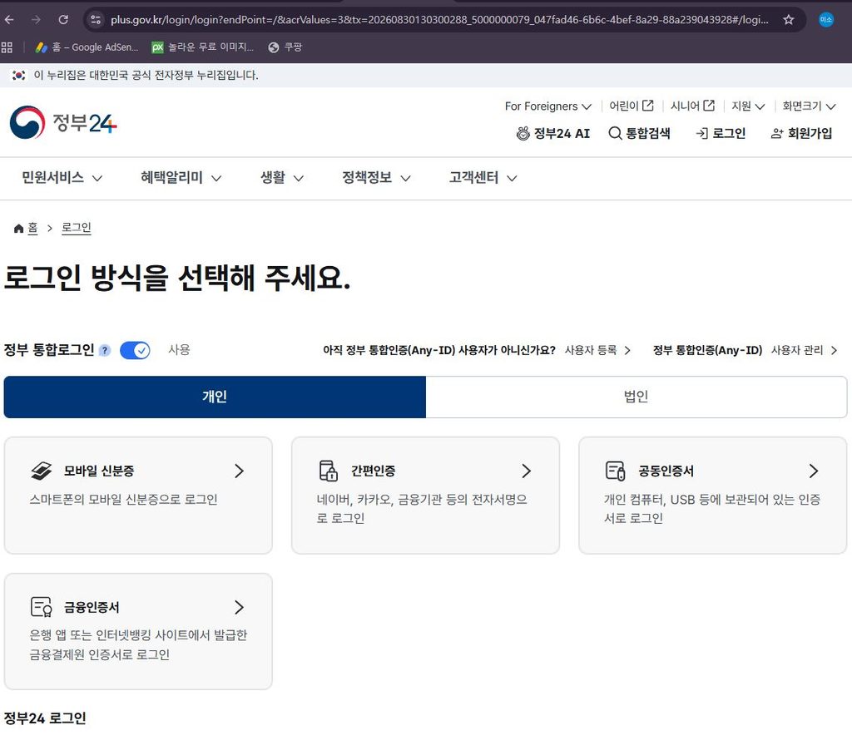Click the 정부 통합로그인 help question icon
The image size is (852, 740).
pyautogui.click(x=105, y=351)
